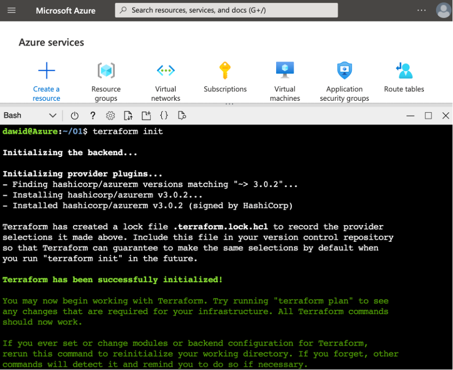Open the Application security groups shield icon
Image resolution: width=453 pixels, height=370 pixels.
(x=344, y=70)
